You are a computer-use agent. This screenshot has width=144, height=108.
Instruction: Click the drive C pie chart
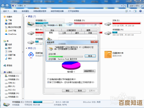point(71,65)
